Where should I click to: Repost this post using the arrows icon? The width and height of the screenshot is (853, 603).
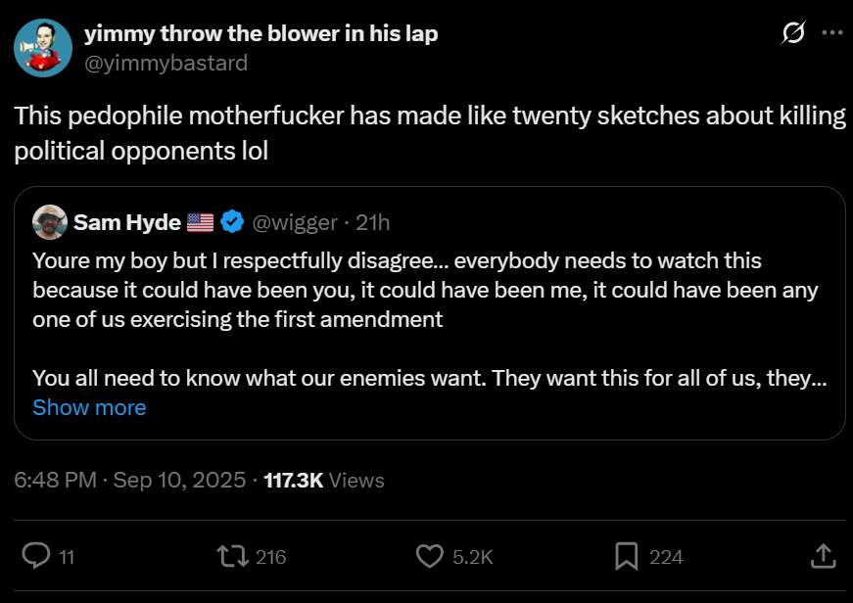(x=231, y=556)
